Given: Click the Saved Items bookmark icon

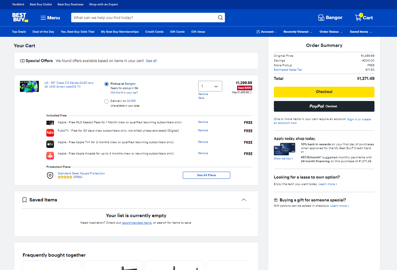Looking at the screenshot, I should point(25,200).
